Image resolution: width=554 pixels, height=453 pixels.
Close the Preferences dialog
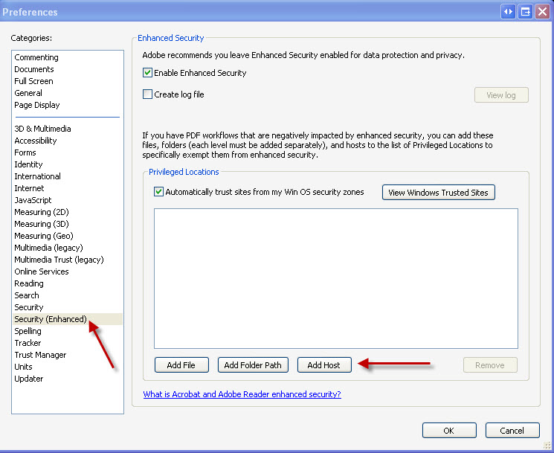point(542,12)
